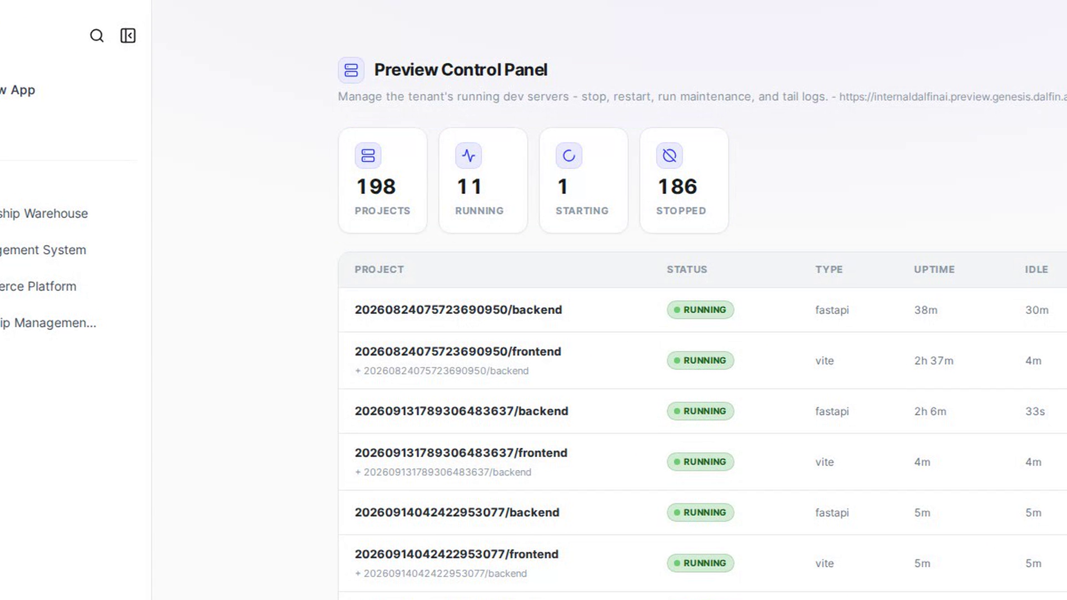Viewport: 1067px width, 600px height.
Task: Open the 'ip Managemen...' sidebar item
Action: click(48, 323)
